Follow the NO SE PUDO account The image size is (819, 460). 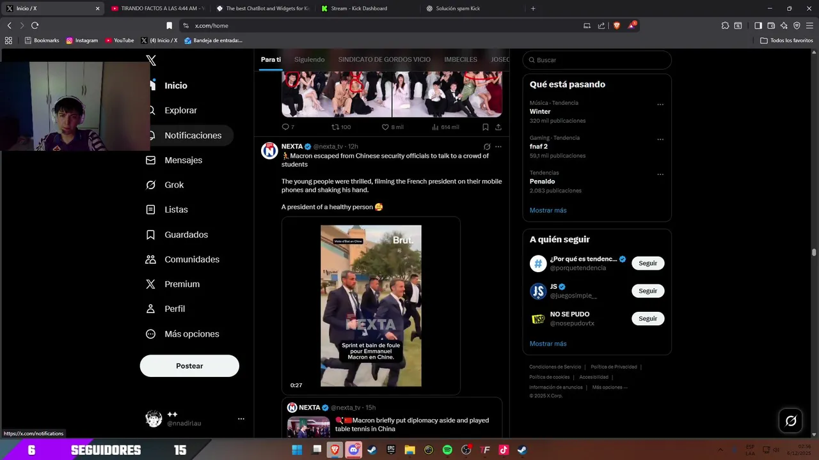[648, 319]
